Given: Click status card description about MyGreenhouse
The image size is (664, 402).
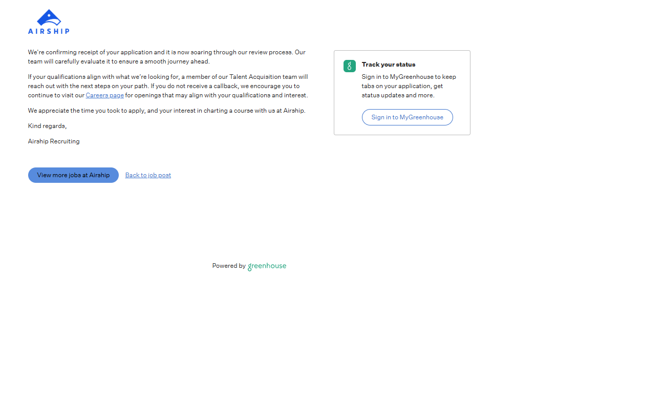Looking at the screenshot, I should [x=408, y=86].
